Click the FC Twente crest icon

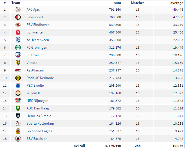click(18, 32)
